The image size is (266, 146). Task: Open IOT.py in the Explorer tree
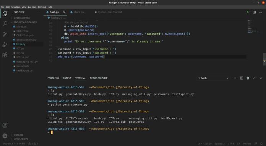click(x=20, y=49)
